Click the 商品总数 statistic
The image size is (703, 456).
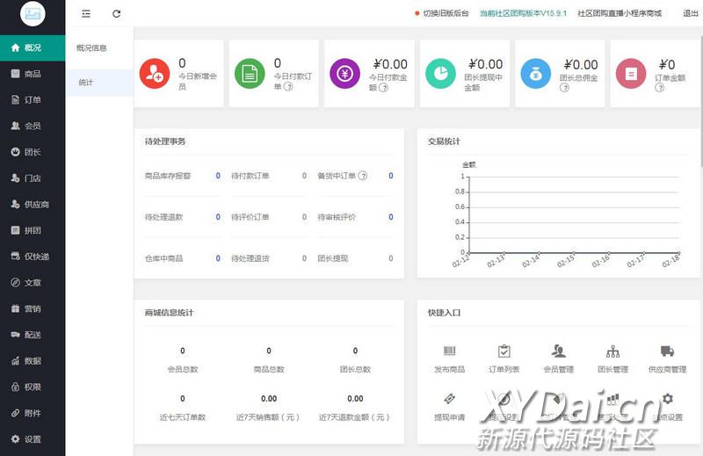[x=269, y=360]
